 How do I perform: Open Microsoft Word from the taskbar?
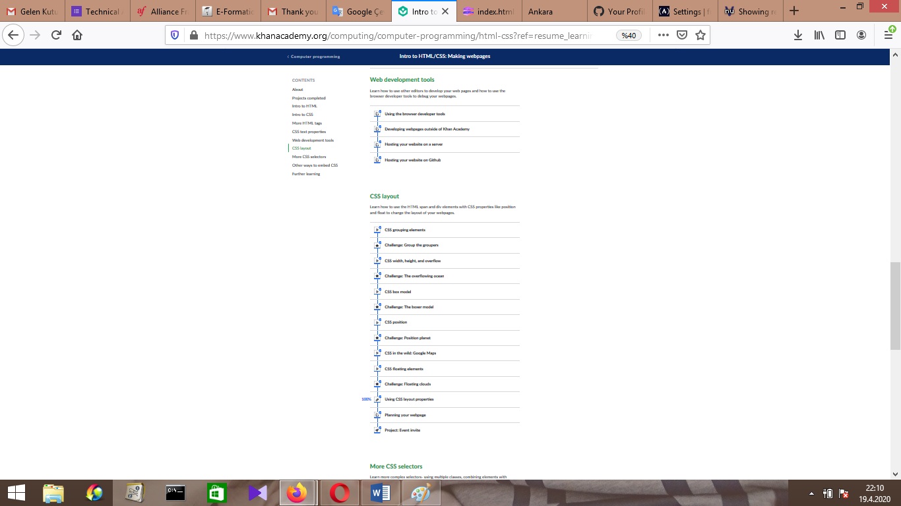[381, 493]
